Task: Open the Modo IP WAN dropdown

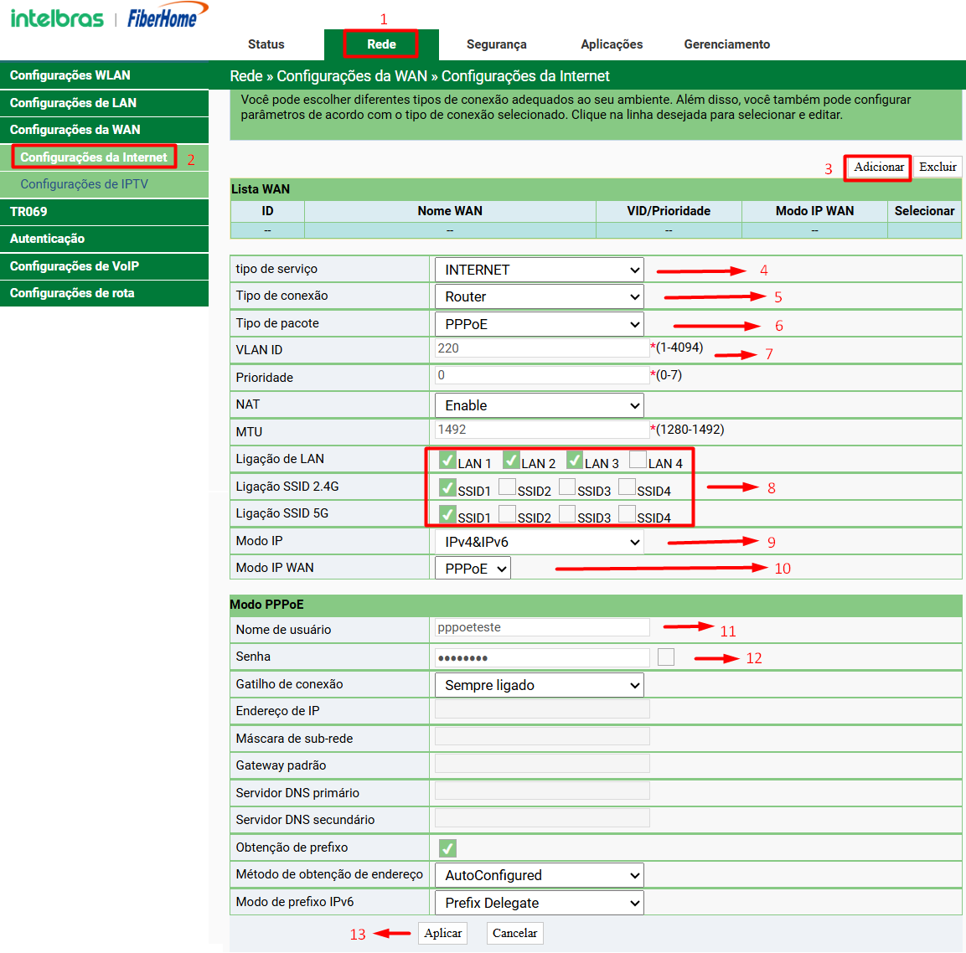Action: pos(473,569)
